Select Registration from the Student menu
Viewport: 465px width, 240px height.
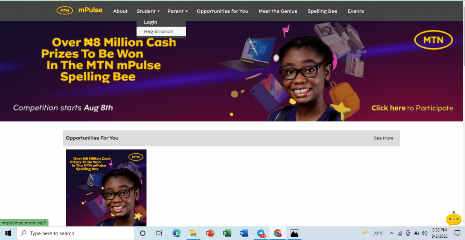click(158, 31)
